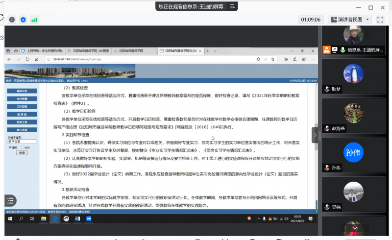Refresh the shared browser page
This screenshot has height=240, width=392.
click(27, 59)
